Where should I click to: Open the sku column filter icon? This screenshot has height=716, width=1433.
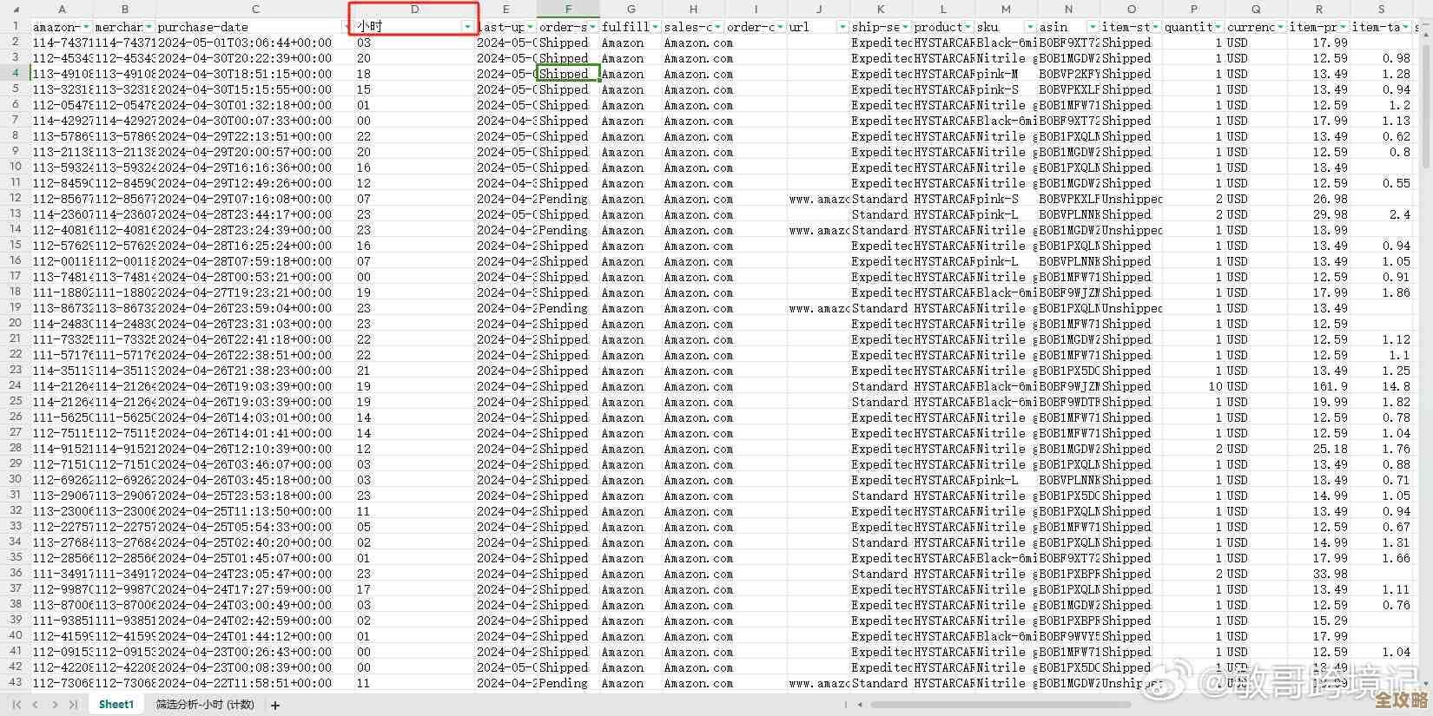pyautogui.click(x=1030, y=27)
